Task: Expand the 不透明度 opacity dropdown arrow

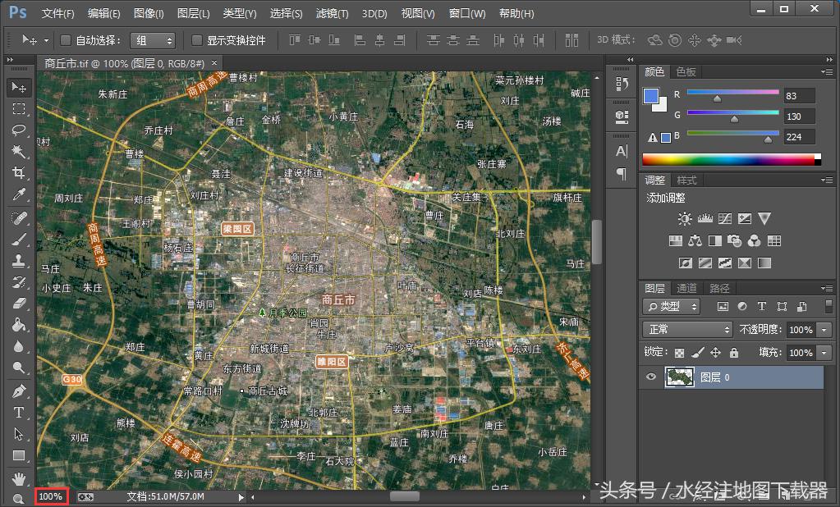Action: point(824,330)
